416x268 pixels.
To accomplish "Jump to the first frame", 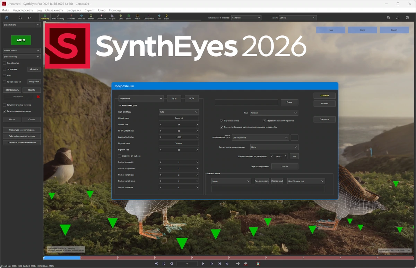I will [x=164, y=263].
